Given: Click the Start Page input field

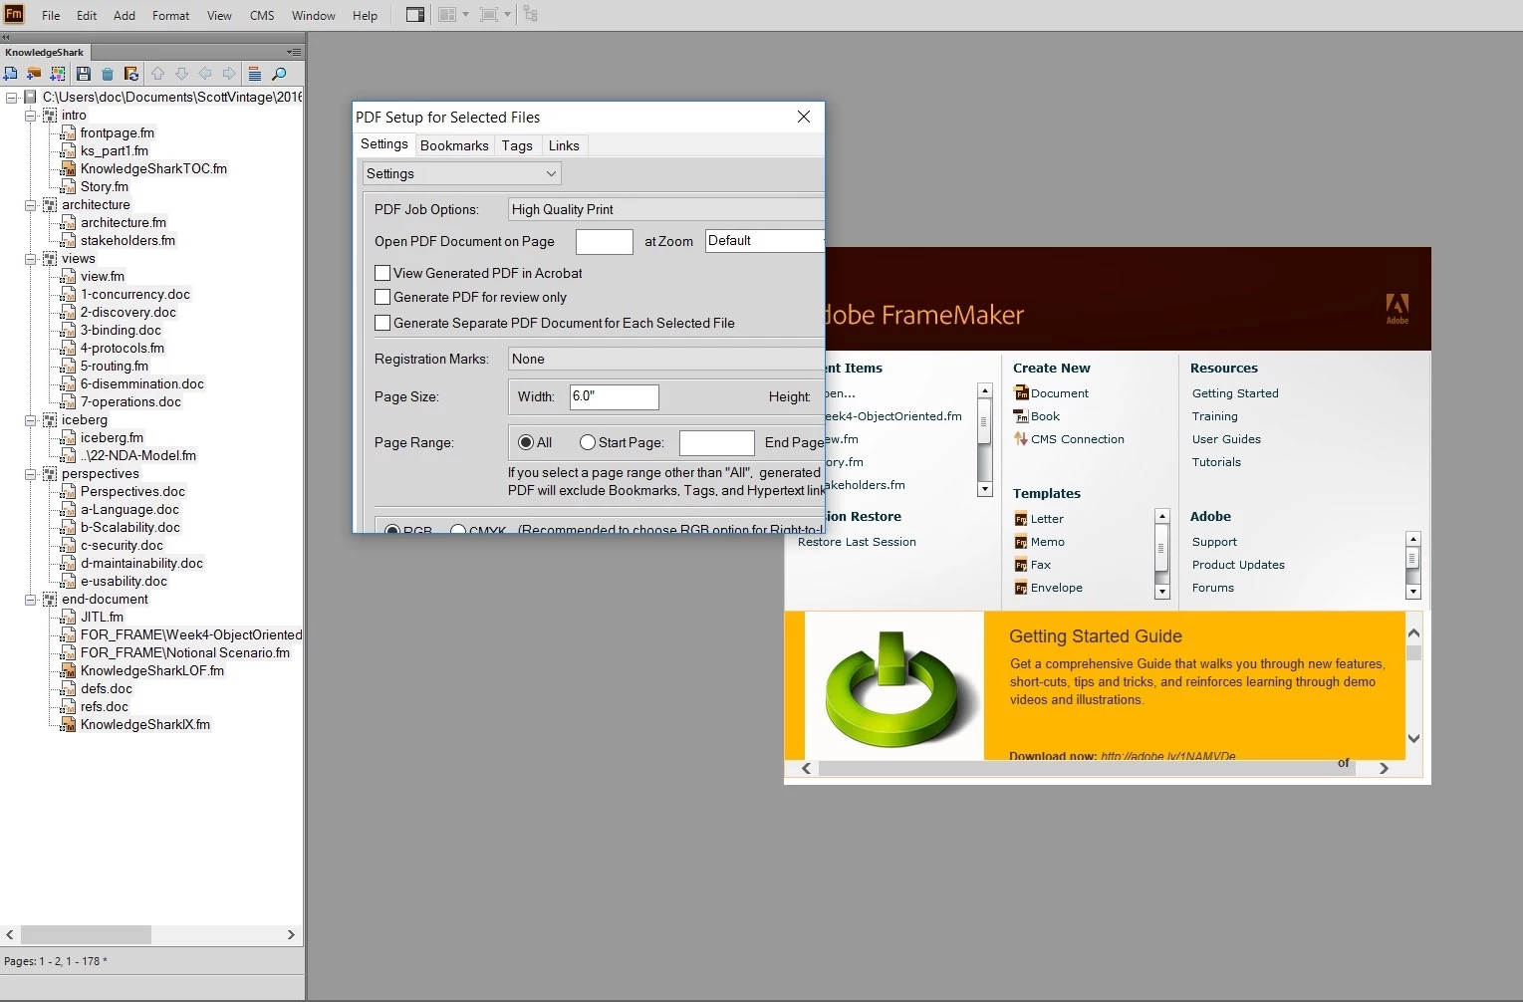Looking at the screenshot, I should point(717,443).
